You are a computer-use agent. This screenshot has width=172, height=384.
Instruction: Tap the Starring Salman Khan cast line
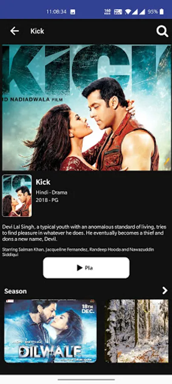78,252
